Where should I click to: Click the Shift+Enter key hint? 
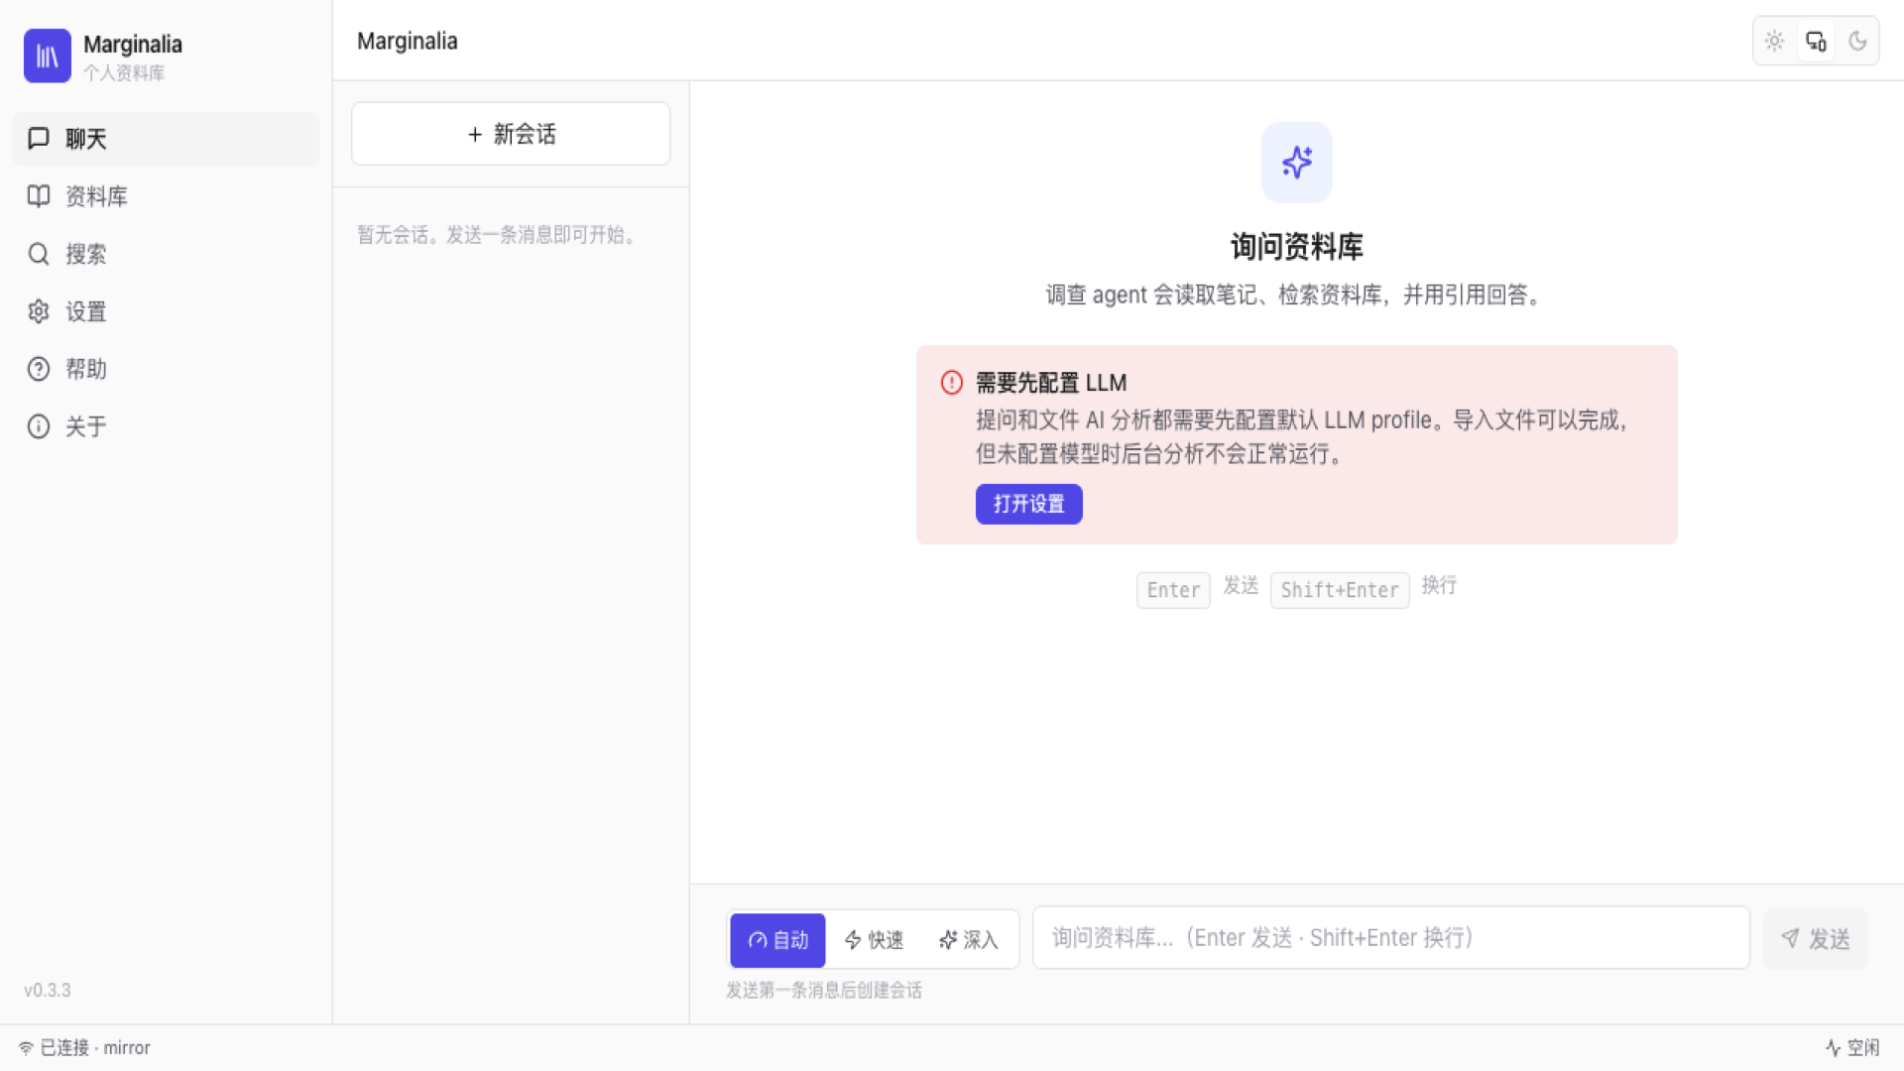point(1340,590)
